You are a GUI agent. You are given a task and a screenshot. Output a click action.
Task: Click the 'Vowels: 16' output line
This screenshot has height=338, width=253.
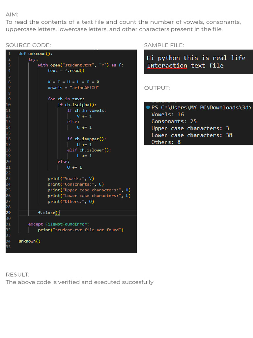point(168,115)
